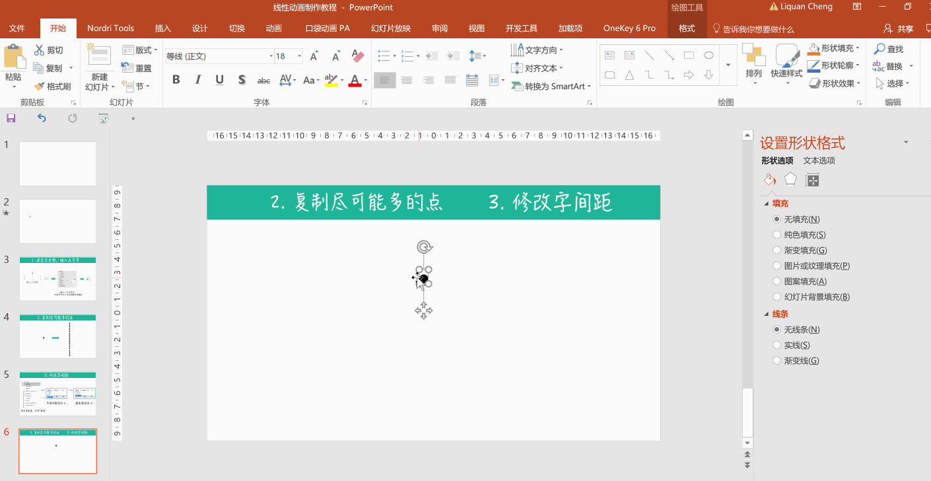Align text left in paragraph group
Image resolution: width=931 pixels, height=481 pixels.
point(385,80)
